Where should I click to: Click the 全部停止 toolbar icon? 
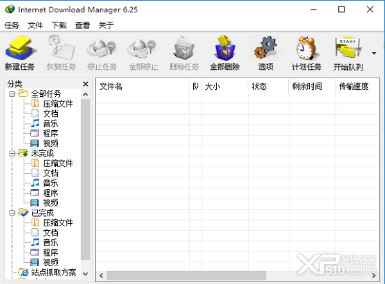[x=143, y=48]
